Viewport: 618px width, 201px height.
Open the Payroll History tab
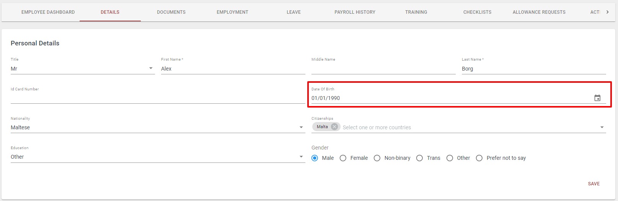click(355, 12)
